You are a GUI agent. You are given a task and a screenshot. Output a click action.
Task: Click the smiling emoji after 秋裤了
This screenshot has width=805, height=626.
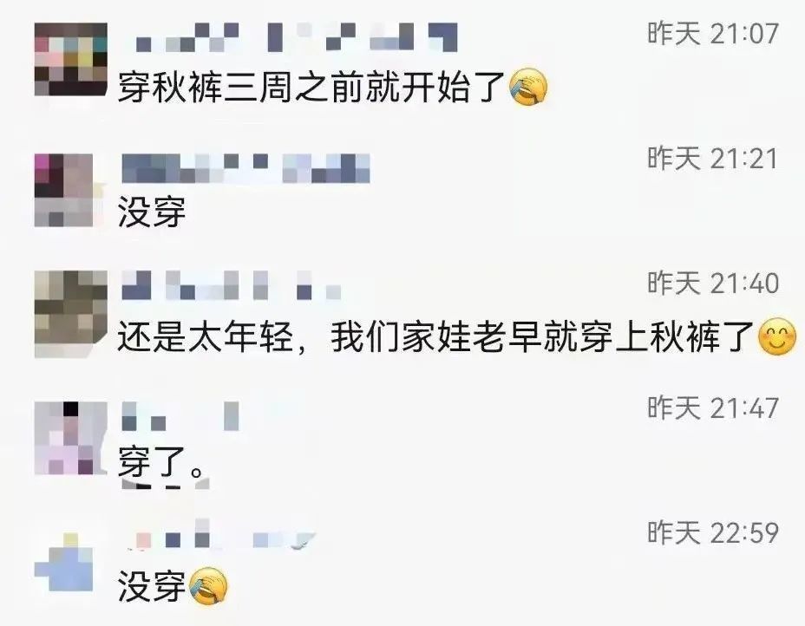(777, 337)
